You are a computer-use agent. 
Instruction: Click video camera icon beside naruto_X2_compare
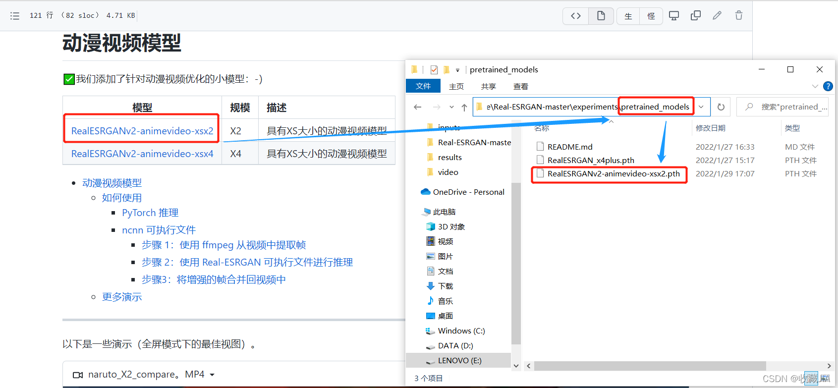(x=78, y=375)
